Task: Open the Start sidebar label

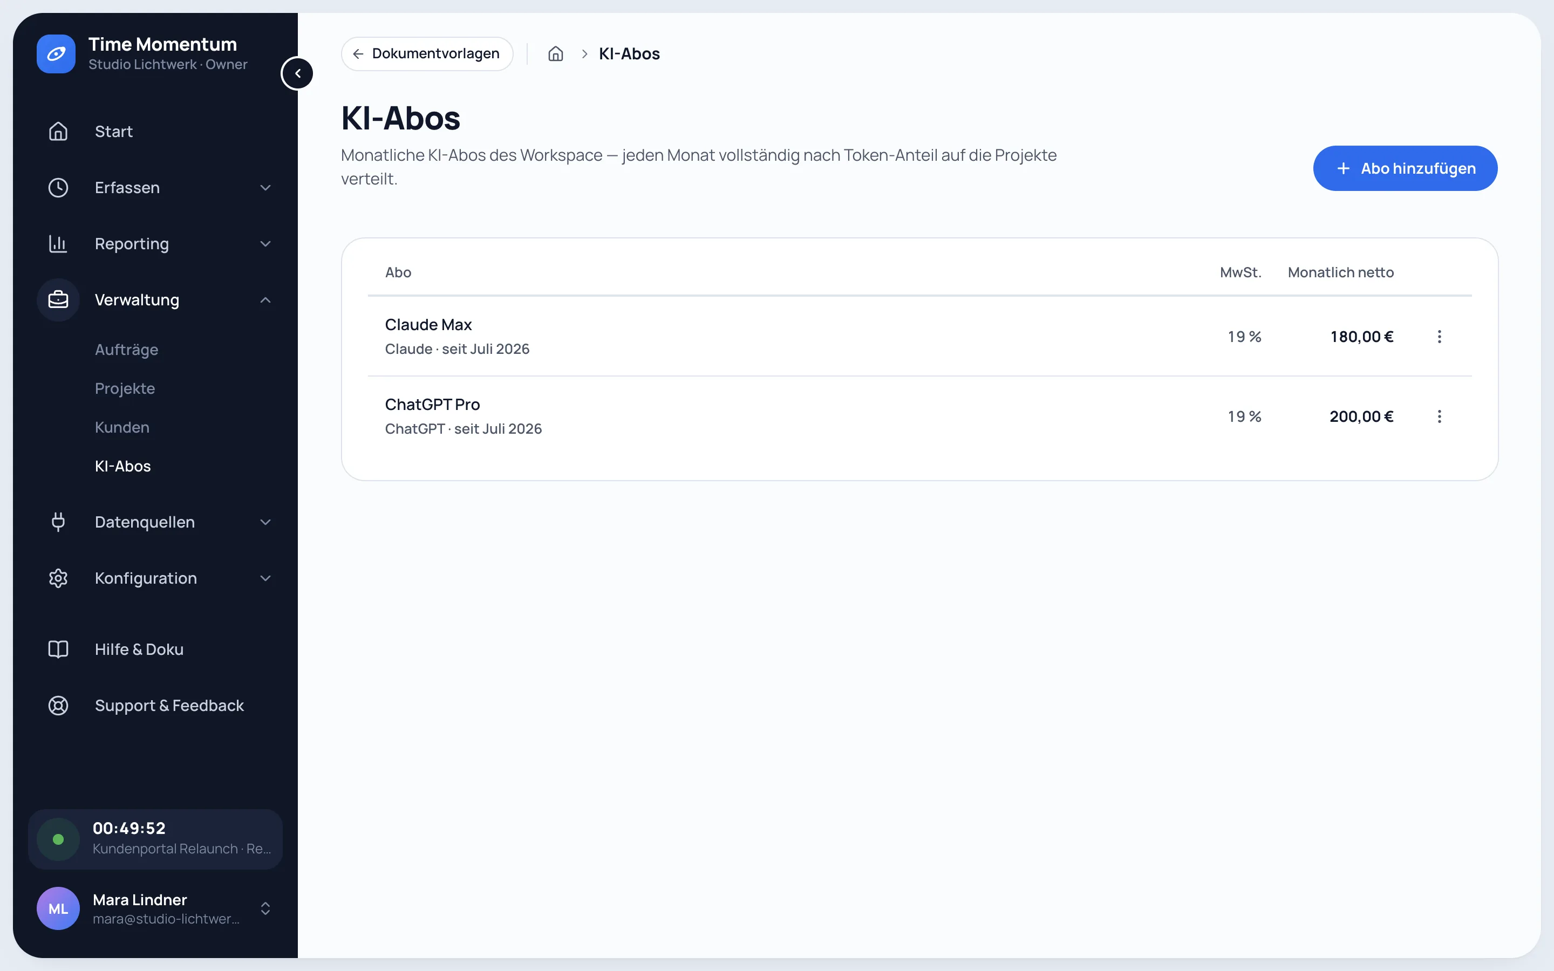Action: [x=114, y=131]
